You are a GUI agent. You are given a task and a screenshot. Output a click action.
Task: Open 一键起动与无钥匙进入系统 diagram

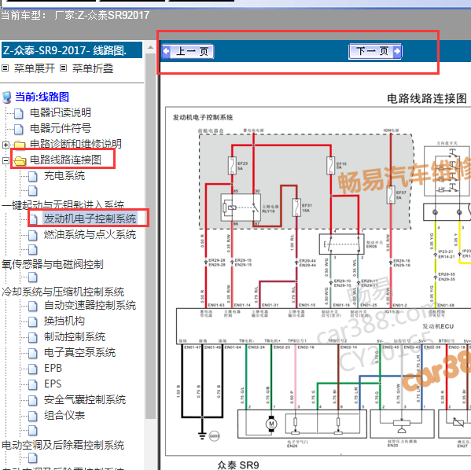click(63, 205)
